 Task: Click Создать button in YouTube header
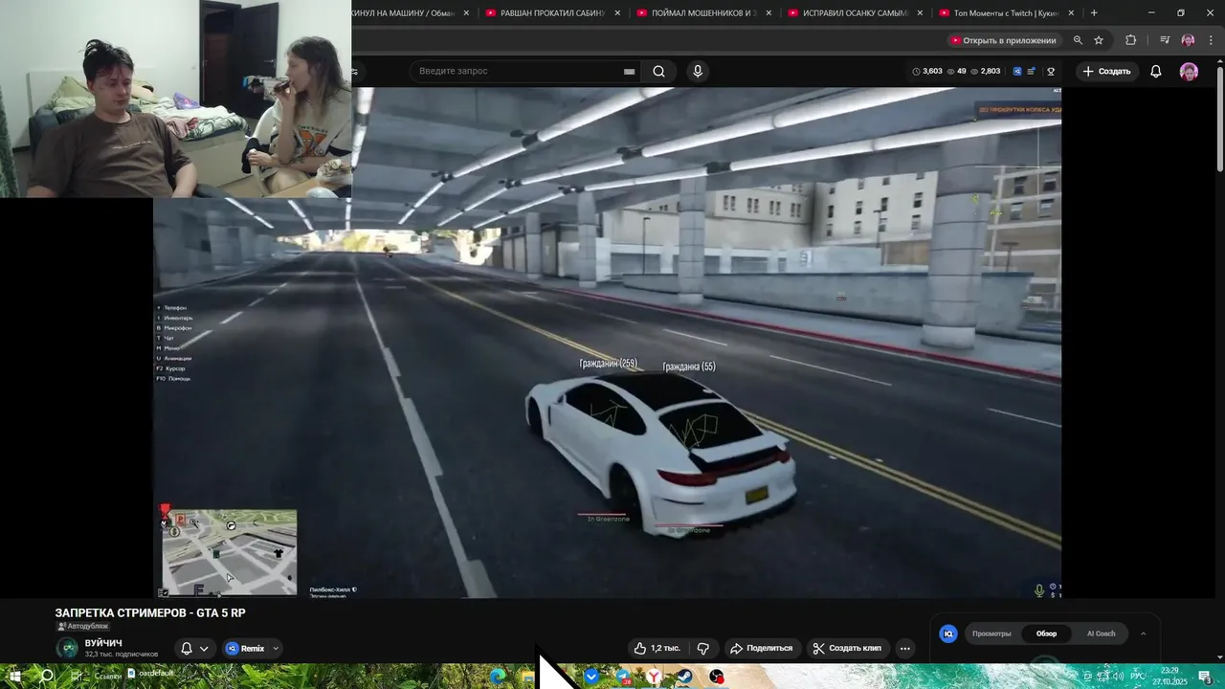click(1106, 71)
